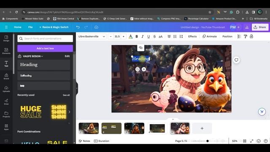Click Add a text box
Screen dimensions: 270x152
click(45, 49)
